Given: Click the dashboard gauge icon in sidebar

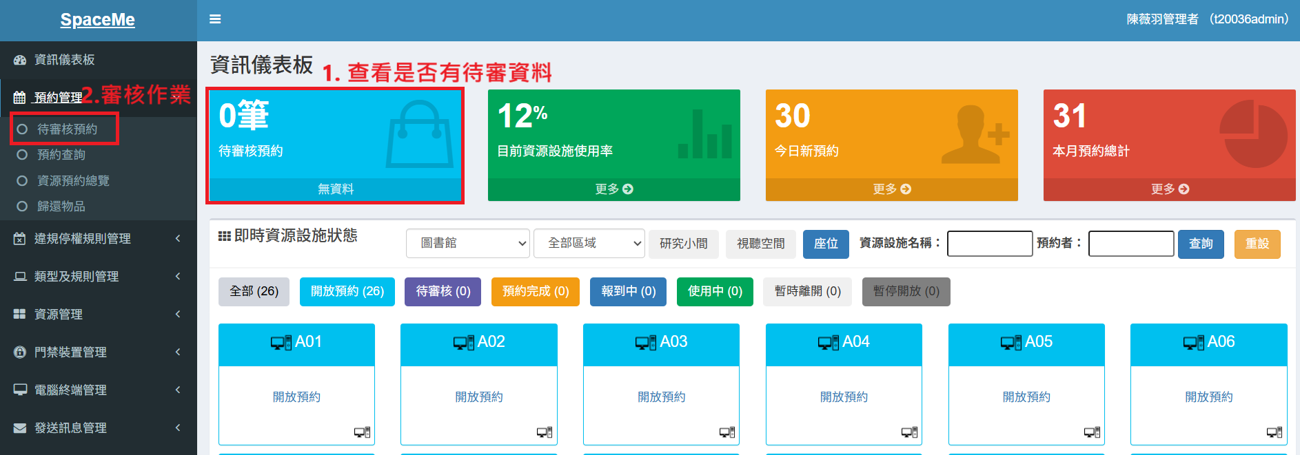Looking at the screenshot, I should pyautogui.click(x=20, y=60).
